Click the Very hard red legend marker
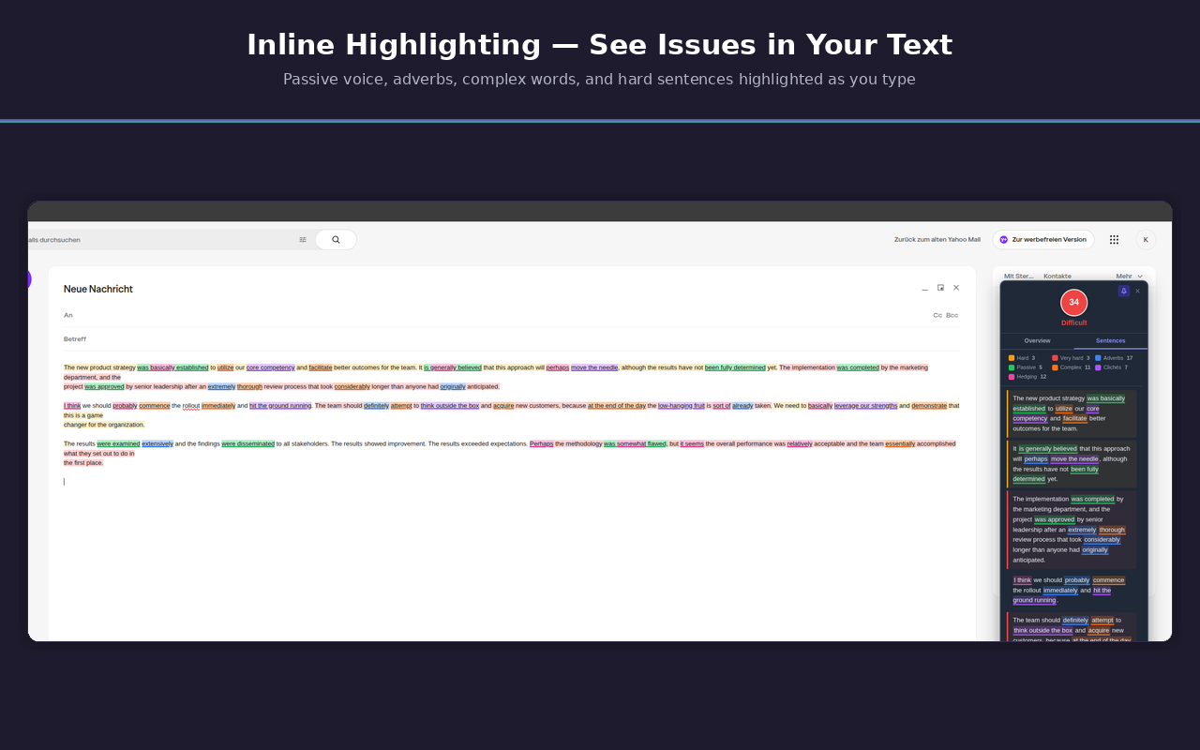The width and height of the screenshot is (1200, 750). click(1056, 358)
